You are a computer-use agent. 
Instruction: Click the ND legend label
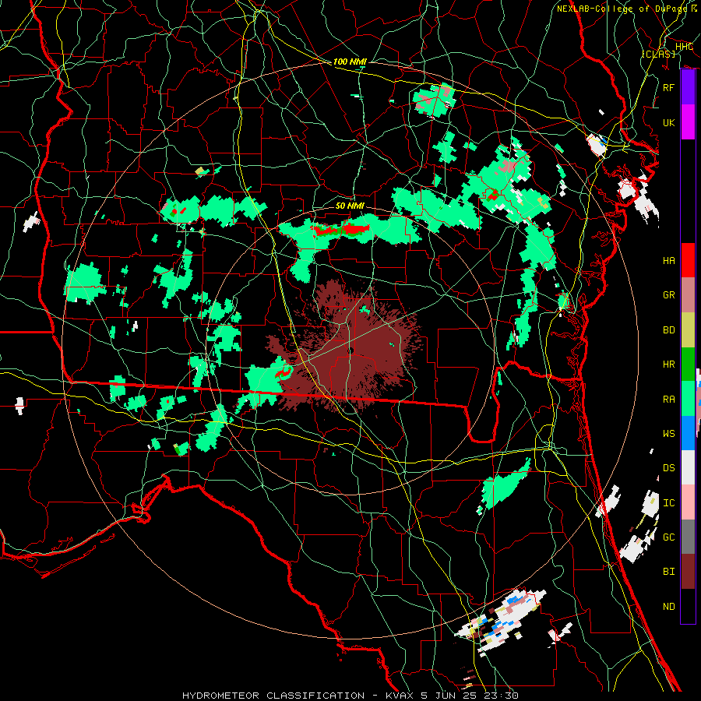(669, 607)
